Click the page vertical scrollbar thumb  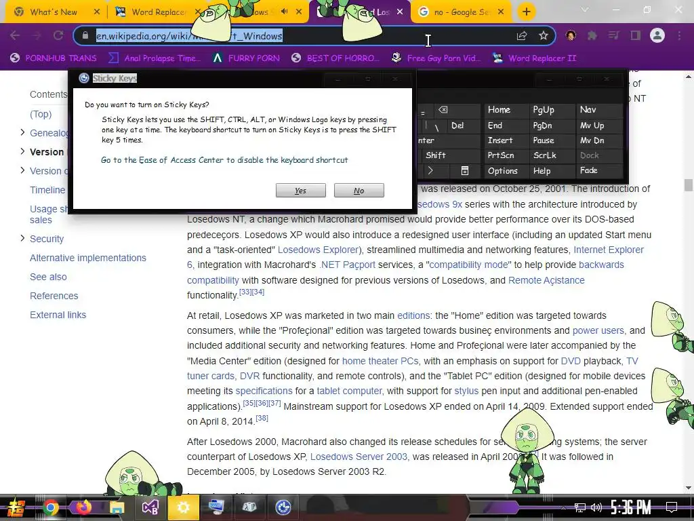(x=689, y=185)
